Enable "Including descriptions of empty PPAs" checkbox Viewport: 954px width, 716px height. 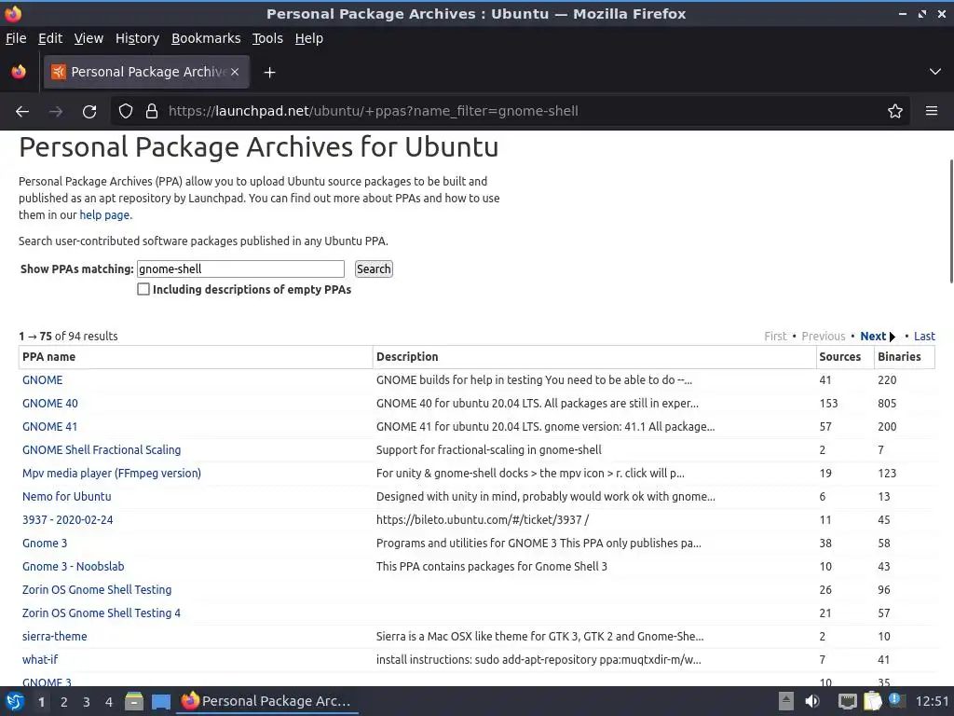(143, 289)
